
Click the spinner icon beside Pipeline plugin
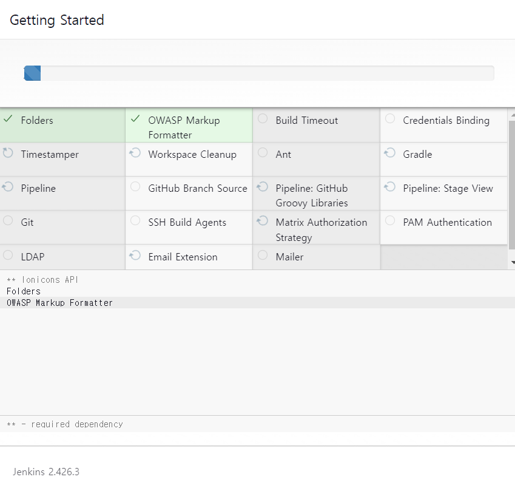pos(8,187)
